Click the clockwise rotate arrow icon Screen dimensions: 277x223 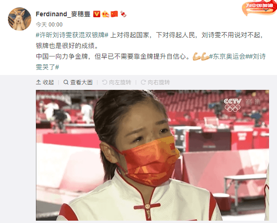(143, 82)
